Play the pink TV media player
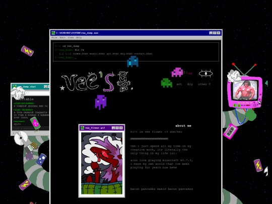 239,105
